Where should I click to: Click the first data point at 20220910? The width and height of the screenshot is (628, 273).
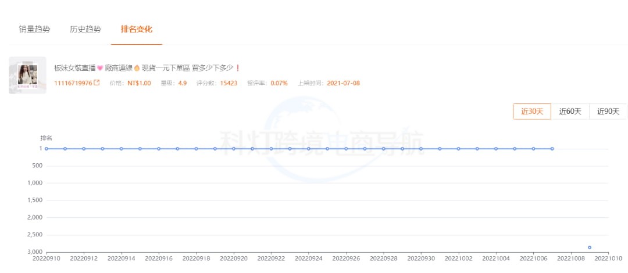47,149
